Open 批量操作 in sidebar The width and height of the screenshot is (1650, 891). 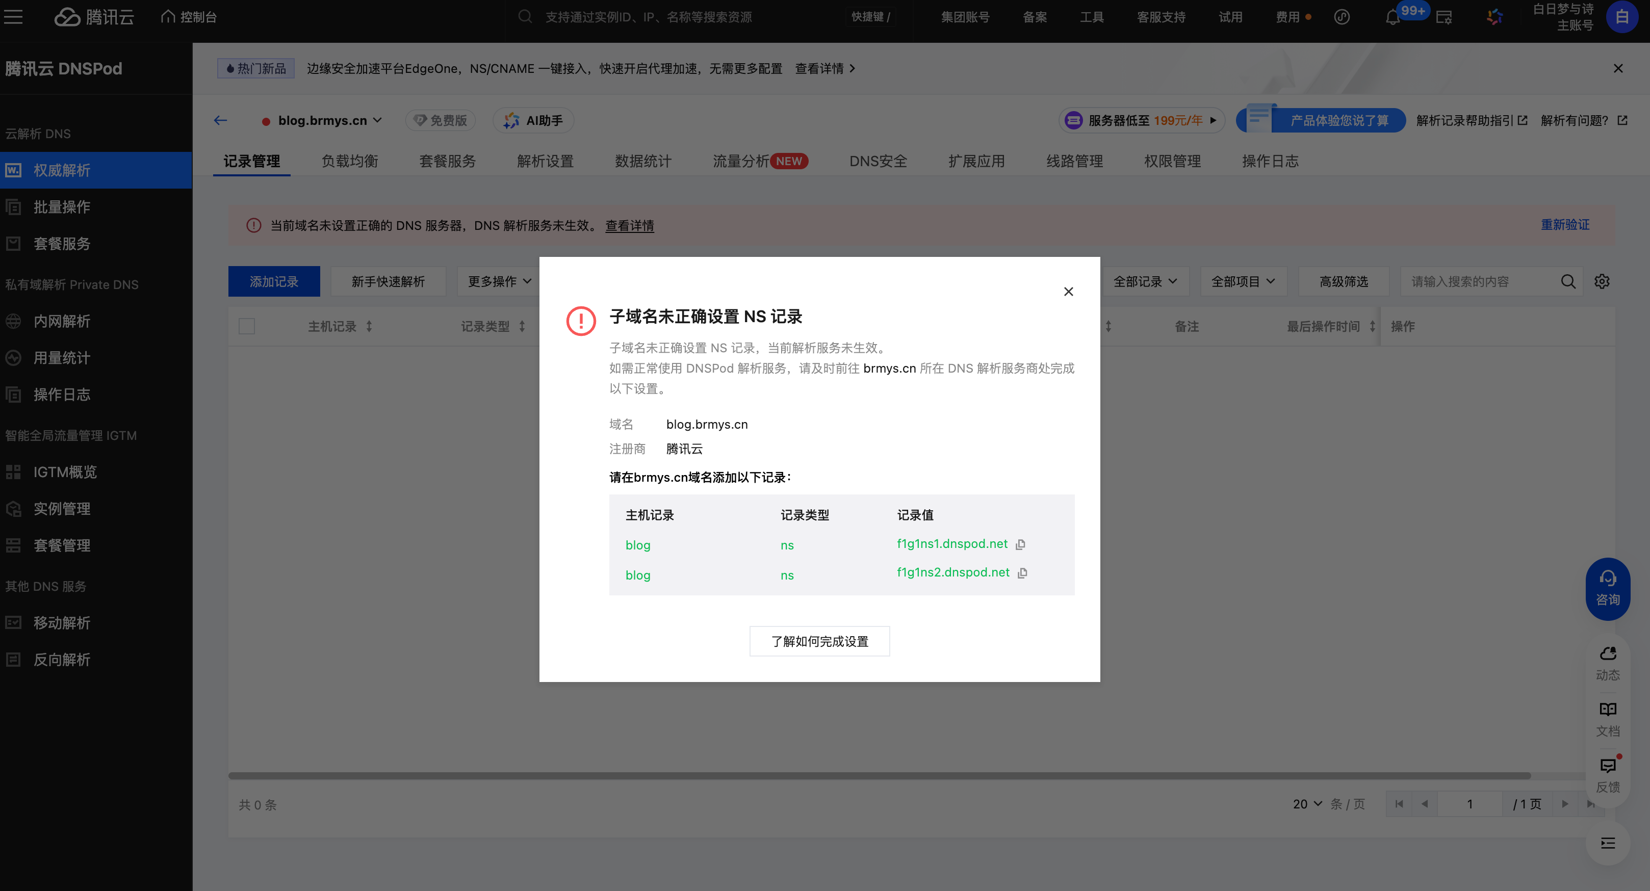click(95, 207)
